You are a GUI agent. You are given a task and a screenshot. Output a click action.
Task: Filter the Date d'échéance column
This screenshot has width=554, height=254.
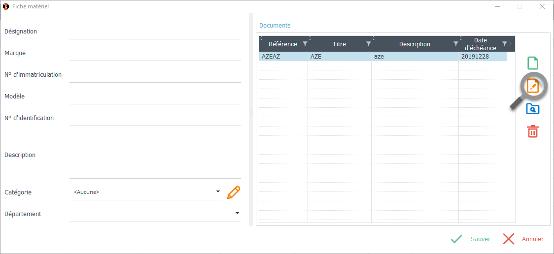[504, 44]
